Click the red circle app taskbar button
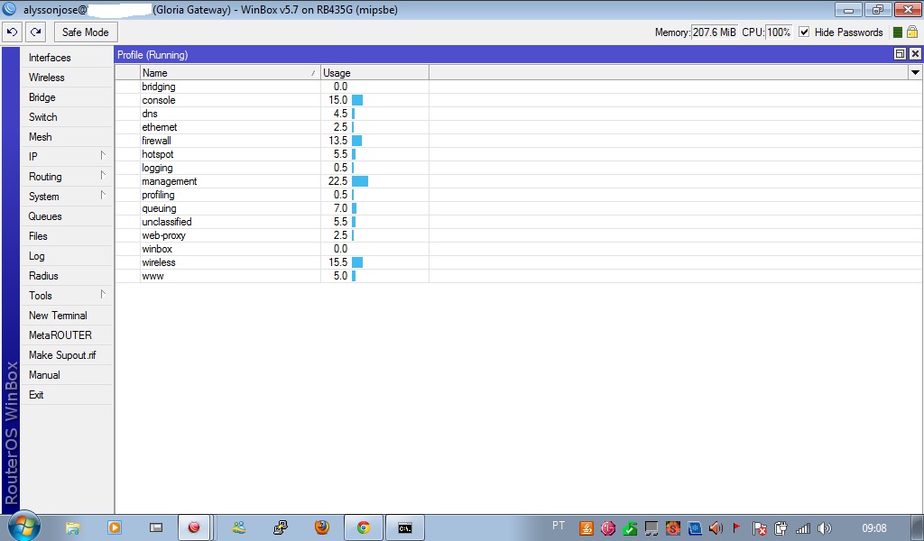The width and height of the screenshot is (924, 541). coord(194,527)
